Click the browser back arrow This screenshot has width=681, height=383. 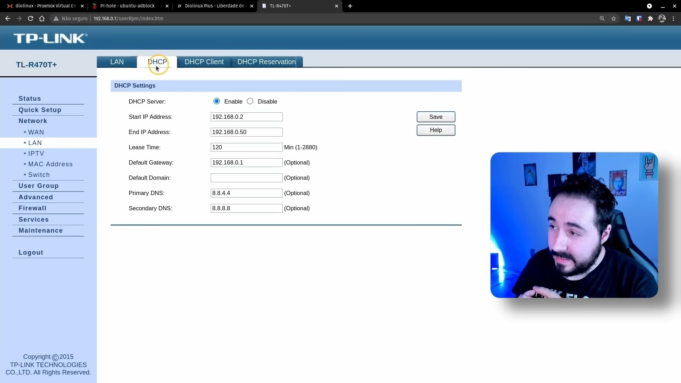point(8,18)
